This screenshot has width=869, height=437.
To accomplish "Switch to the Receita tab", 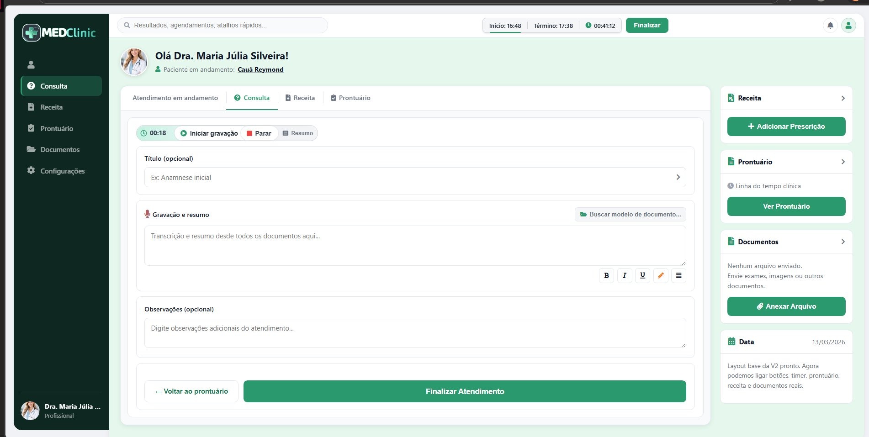I will [x=300, y=98].
